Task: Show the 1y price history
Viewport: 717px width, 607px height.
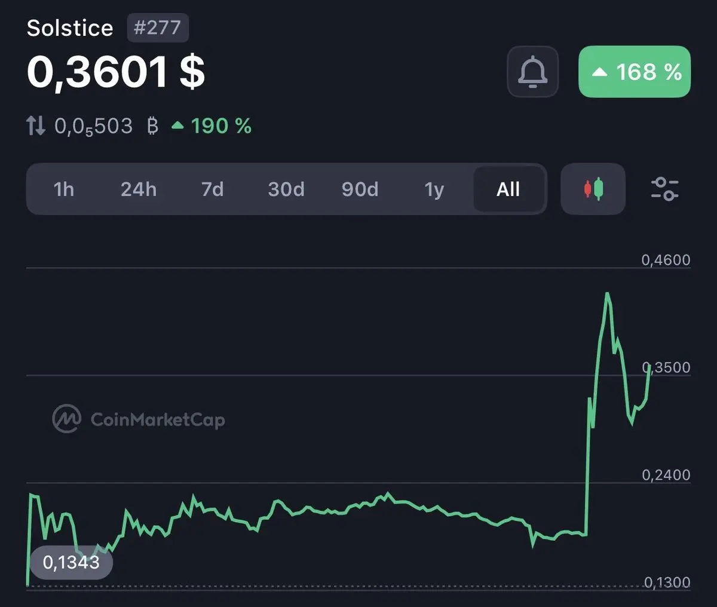Action: point(434,189)
